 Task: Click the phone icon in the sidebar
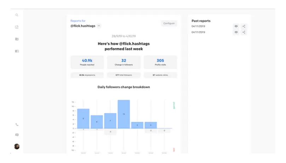click(17, 124)
